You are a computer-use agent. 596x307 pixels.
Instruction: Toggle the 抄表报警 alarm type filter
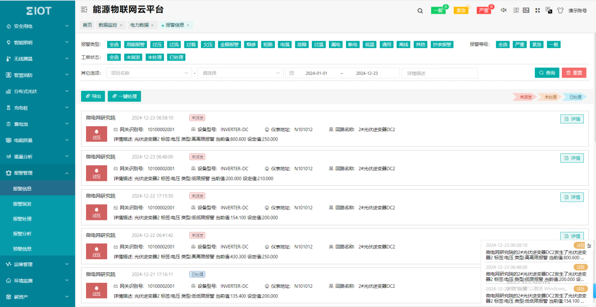pos(442,45)
